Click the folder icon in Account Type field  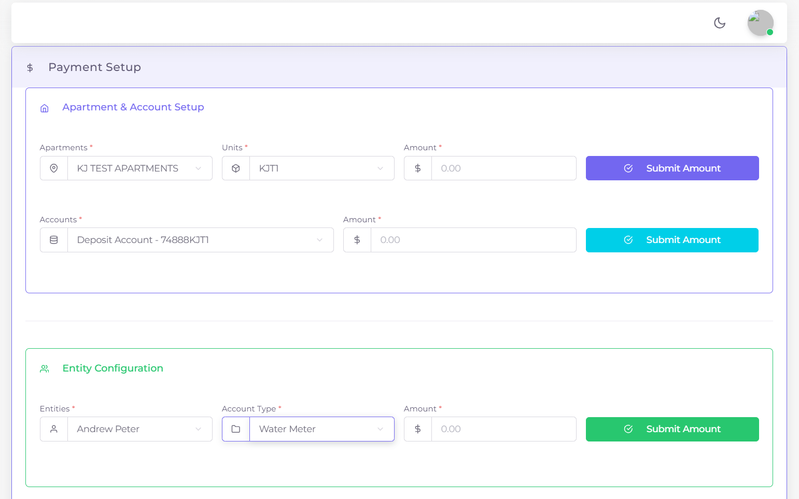(x=236, y=429)
